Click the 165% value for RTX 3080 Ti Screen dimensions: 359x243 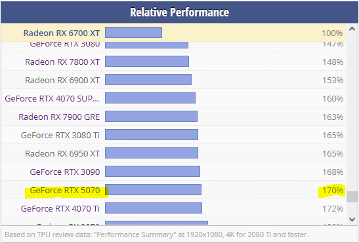point(333,136)
